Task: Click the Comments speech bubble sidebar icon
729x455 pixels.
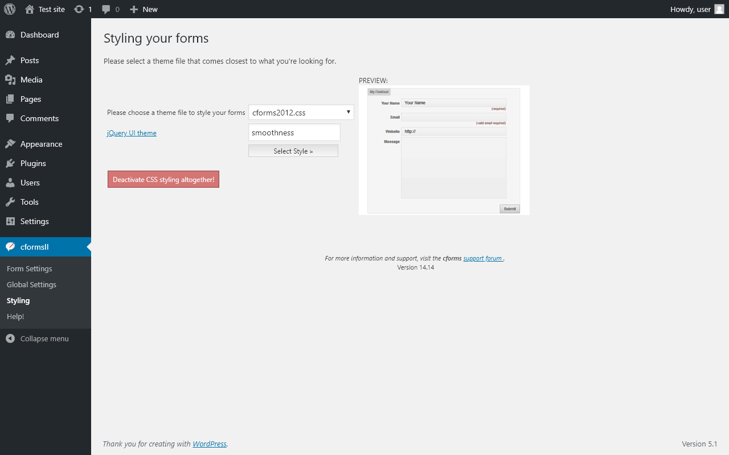Action: coord(10,118)
